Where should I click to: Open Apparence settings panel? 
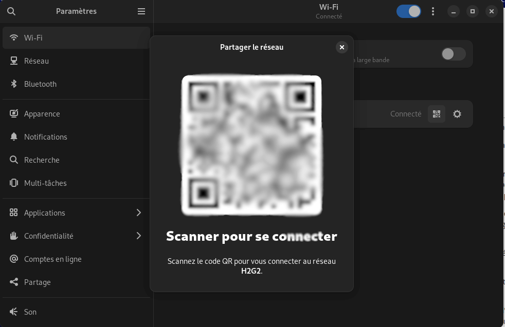click(x=76, y=114)
